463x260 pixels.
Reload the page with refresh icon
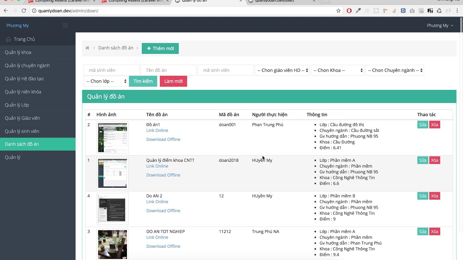click(24, 11)
